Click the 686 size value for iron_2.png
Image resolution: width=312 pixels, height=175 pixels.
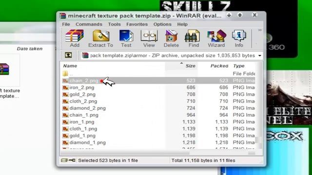(191, 87)
